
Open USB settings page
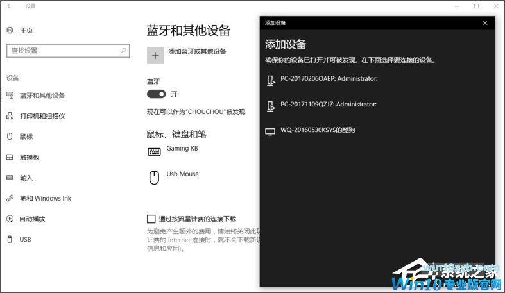point(26,240)
